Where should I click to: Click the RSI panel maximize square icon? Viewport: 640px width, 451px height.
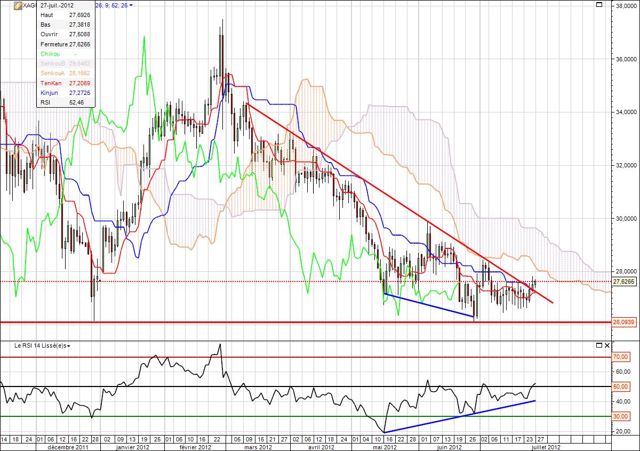point(599,345)
